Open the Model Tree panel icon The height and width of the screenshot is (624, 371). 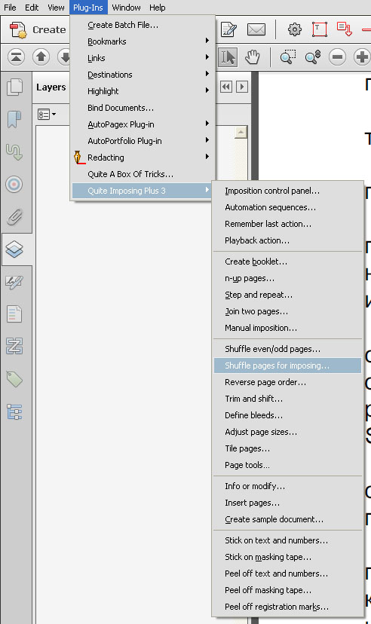pos(14,412)
